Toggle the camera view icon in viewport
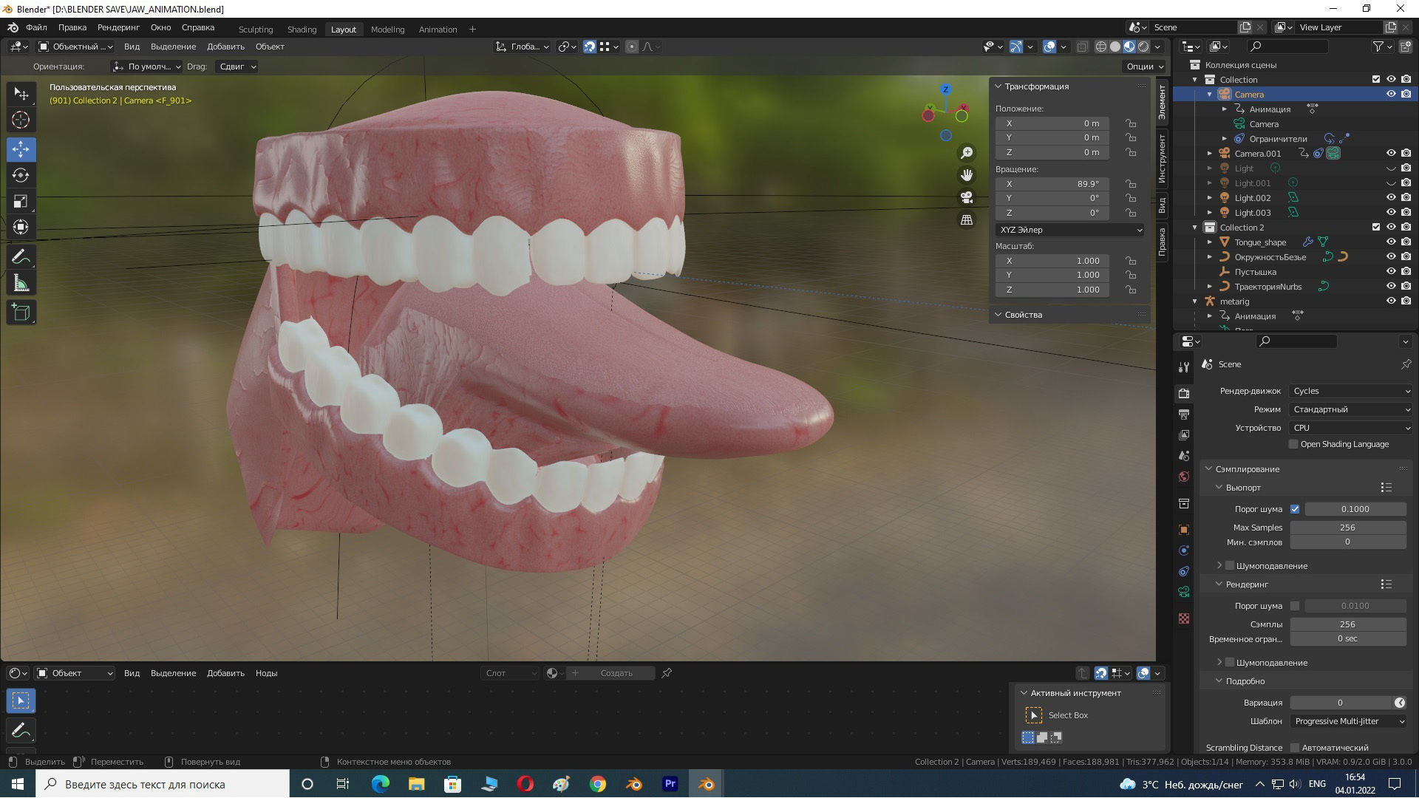Screen dimensions: 1419x798 pyautogui.click(x=967, y=197)
